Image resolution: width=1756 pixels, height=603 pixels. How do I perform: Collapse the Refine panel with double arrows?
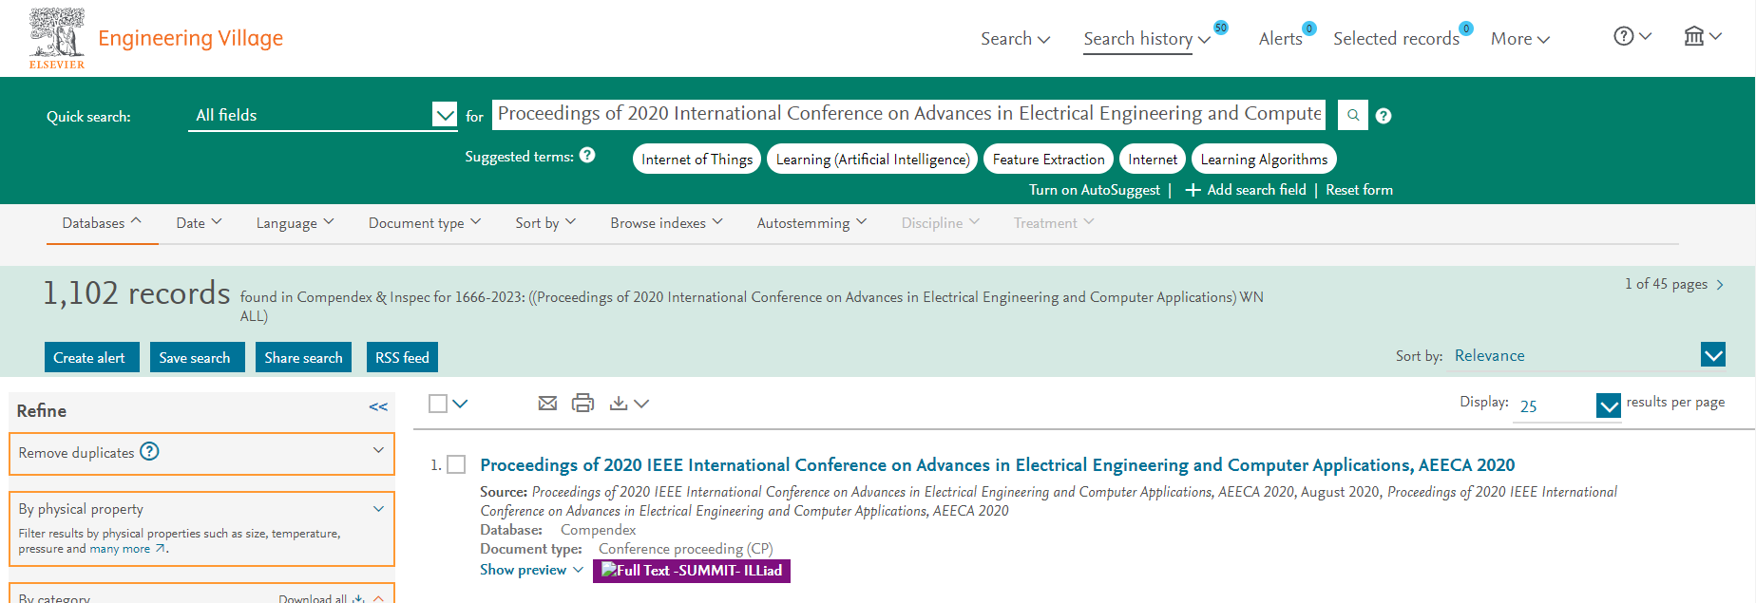pos(378,407)
